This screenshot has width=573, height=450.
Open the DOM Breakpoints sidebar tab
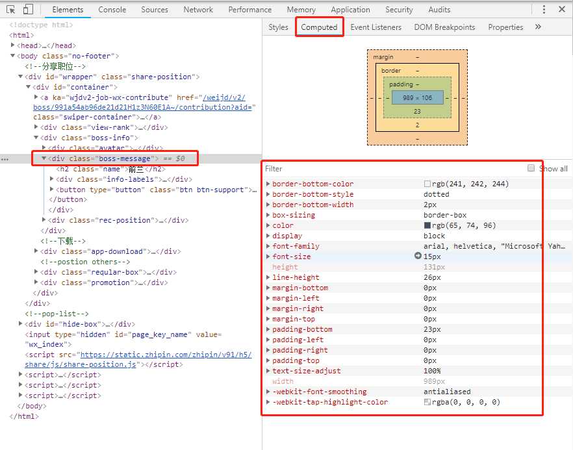(444, 27)
